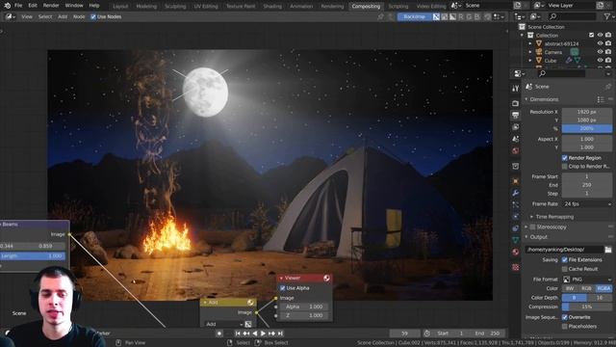Screen dimensions: 616x347
Task: Hide the Collection with its eye icon
Action: [x=600, y=35]
